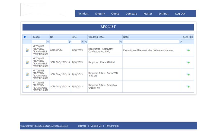
Task: Open Vendor & Office filter menu
Action: pos(121,42)
